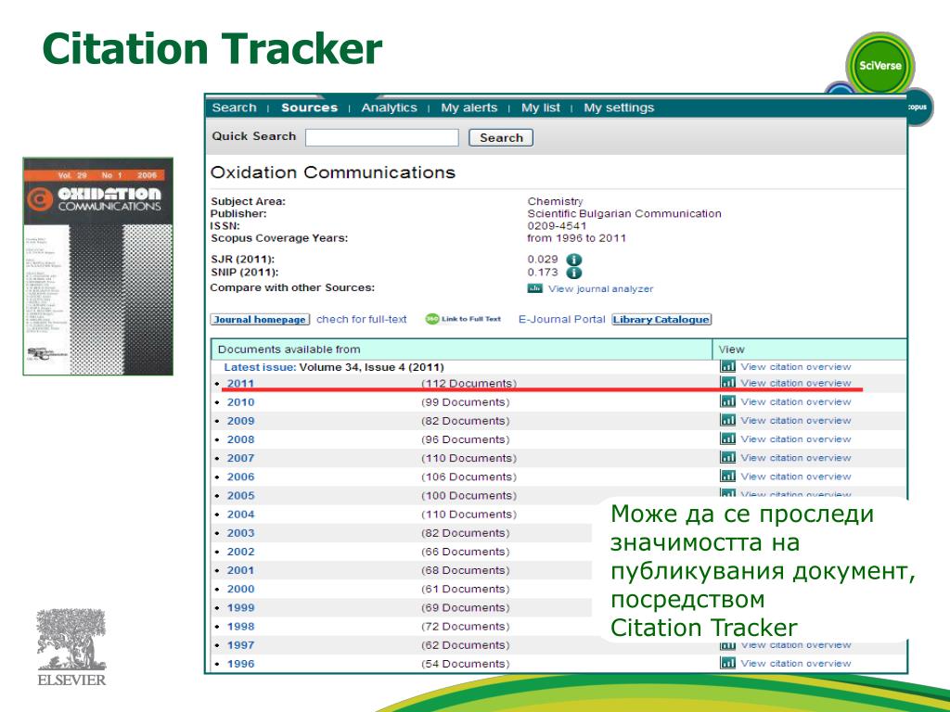Open the Library Catalogue button

click(x=661, y=319)
